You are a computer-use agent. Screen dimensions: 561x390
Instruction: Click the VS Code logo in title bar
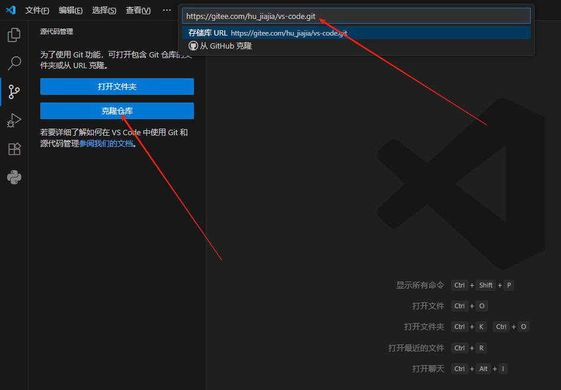11,10
